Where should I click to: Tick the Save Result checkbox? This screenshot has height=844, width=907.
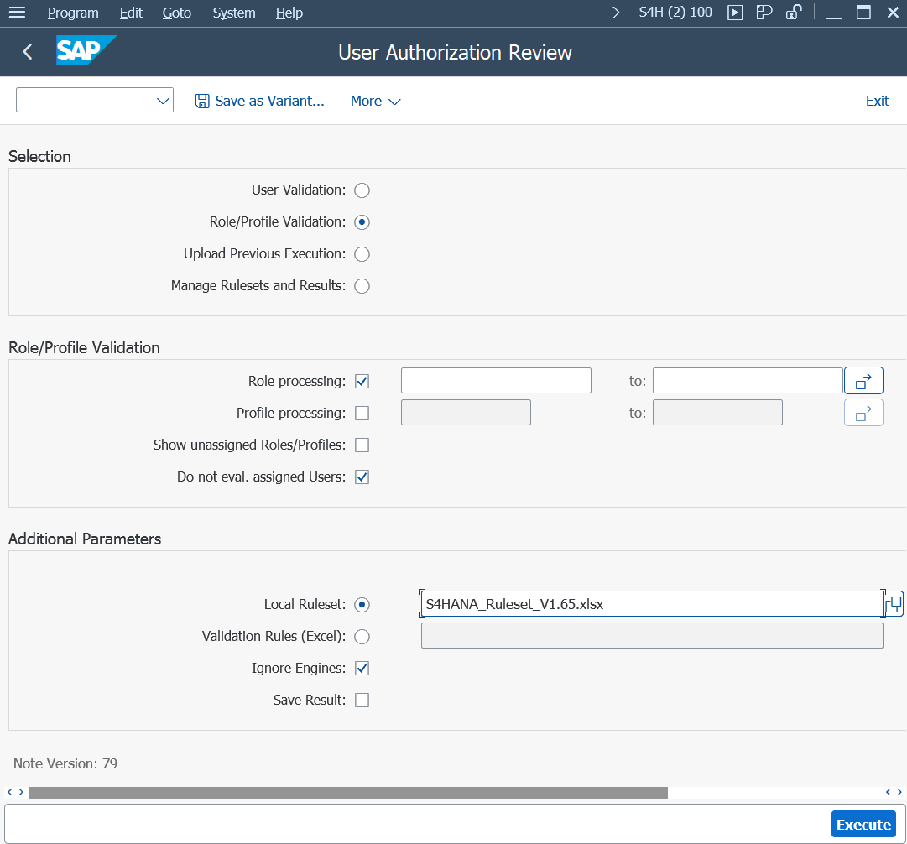pos(362,700)
